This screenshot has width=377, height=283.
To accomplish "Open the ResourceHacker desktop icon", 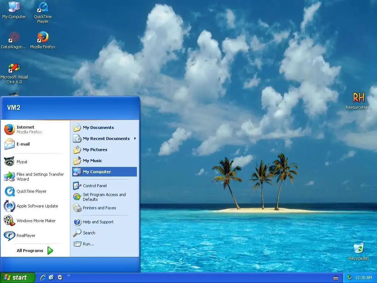I will pos(359,100).
